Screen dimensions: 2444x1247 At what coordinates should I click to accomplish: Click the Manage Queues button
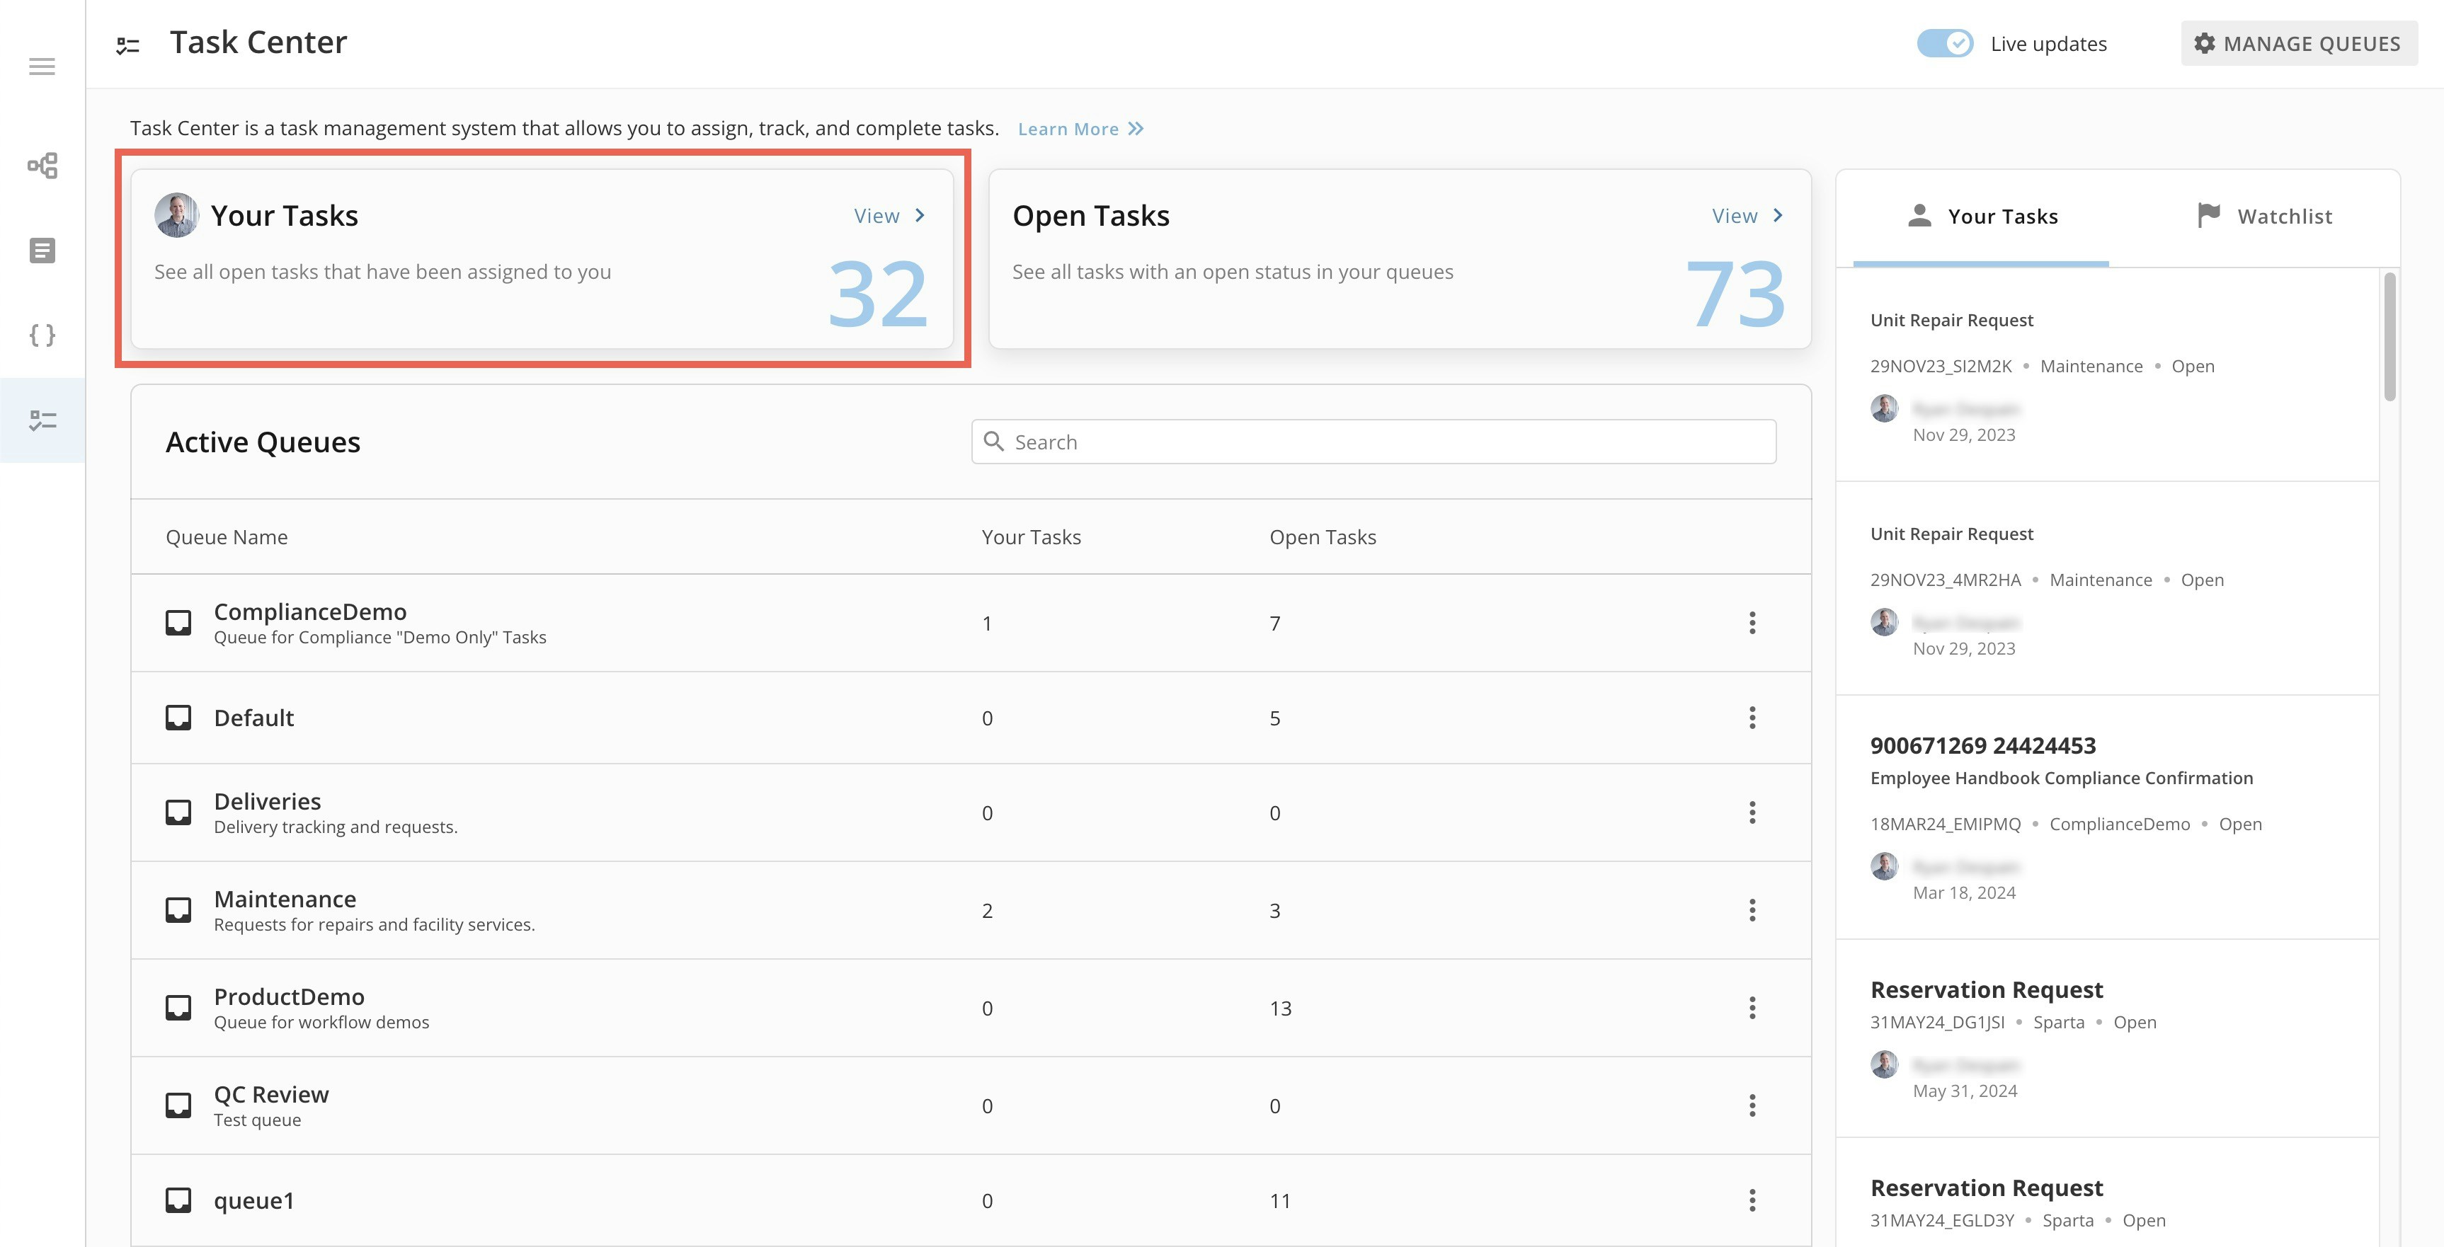[x=2298, y=44]
